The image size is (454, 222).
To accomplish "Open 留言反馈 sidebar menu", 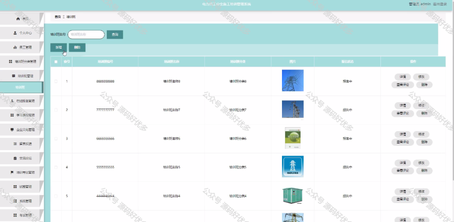I will 22,144.
